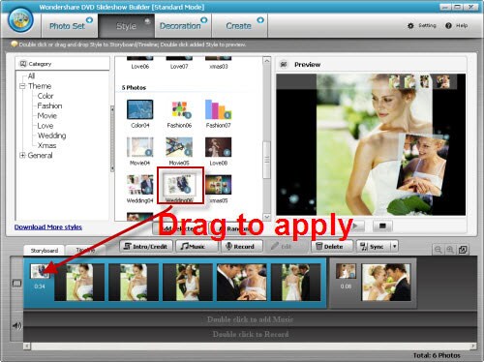Viewport: 484px width, 362px height.
Task: Click the 0:34 style clip thumbnail in storyboard
Action: 40,271
